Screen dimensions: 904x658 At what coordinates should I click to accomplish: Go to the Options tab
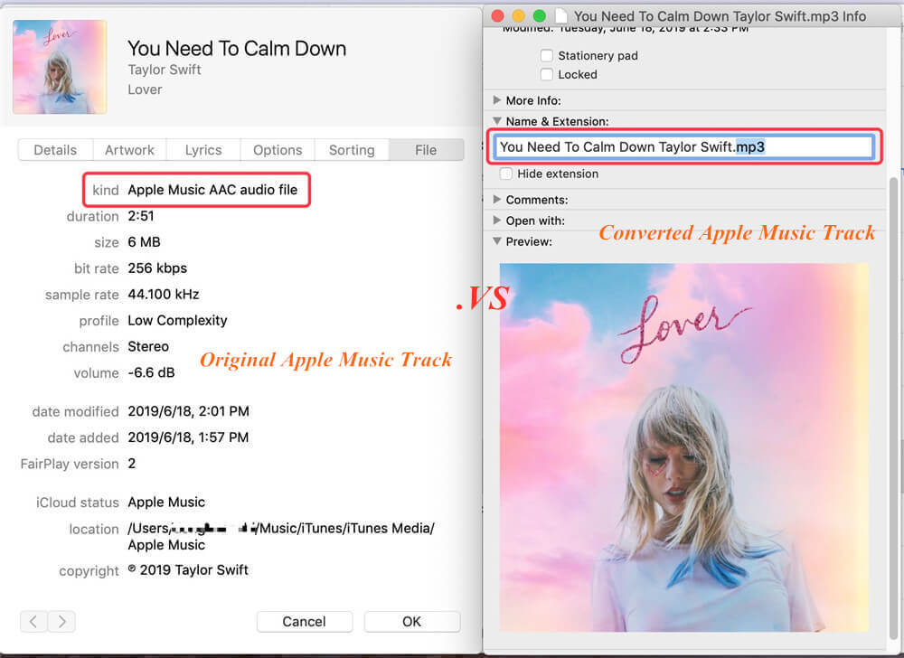pyautogui.click(x=278, y=150)
